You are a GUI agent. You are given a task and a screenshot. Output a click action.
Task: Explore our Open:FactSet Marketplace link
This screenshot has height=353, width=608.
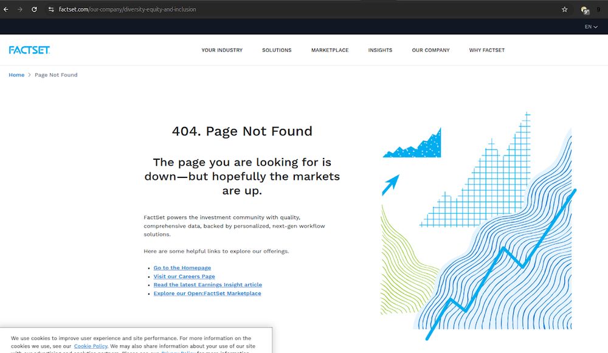tap(207, 293)
